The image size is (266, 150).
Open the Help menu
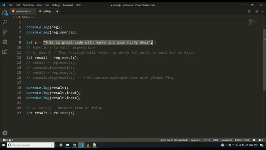(79, 5)
